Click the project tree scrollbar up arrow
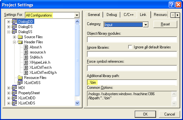The height and width of the screenshot is (120, 183). click(x=77, y=21)
